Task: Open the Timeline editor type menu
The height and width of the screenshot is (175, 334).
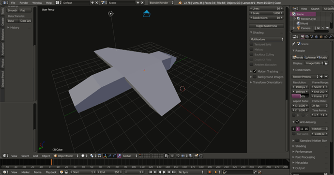Action: [x=5, y=172]
